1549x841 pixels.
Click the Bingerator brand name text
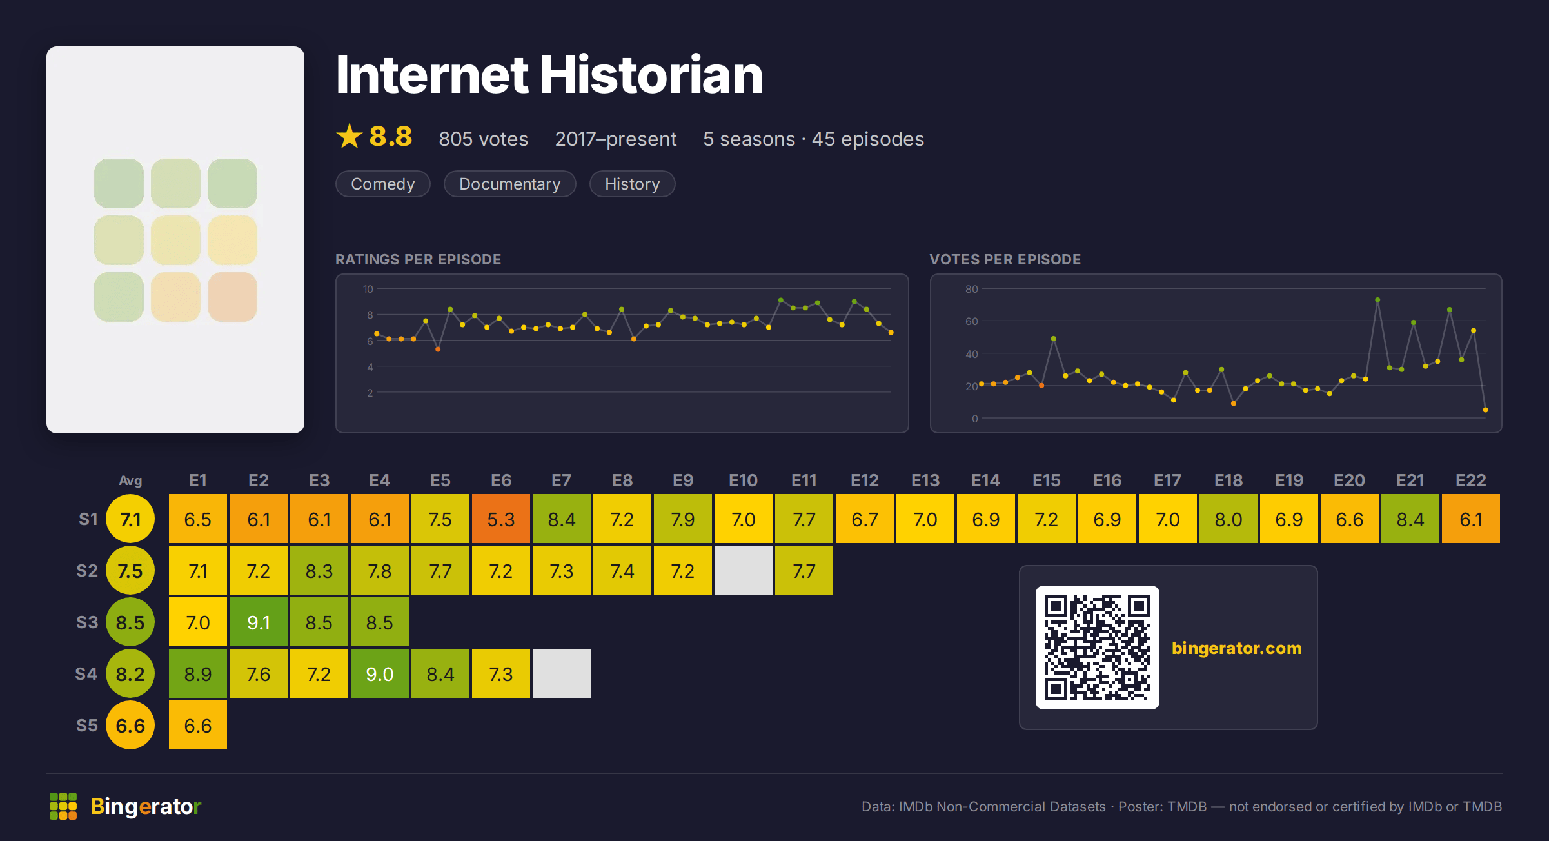[146, 806]
